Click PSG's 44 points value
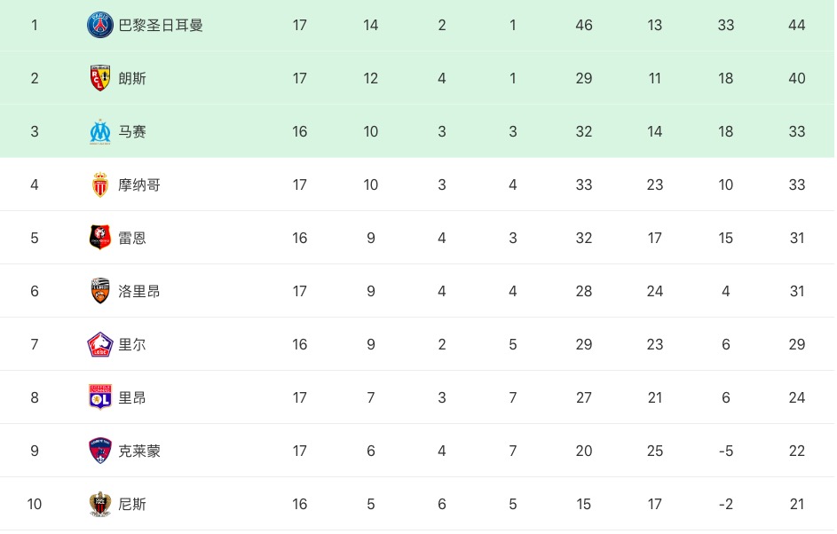The width and height of the screenshot is (837, 534). pyautogui.click(x=796, y=25)
